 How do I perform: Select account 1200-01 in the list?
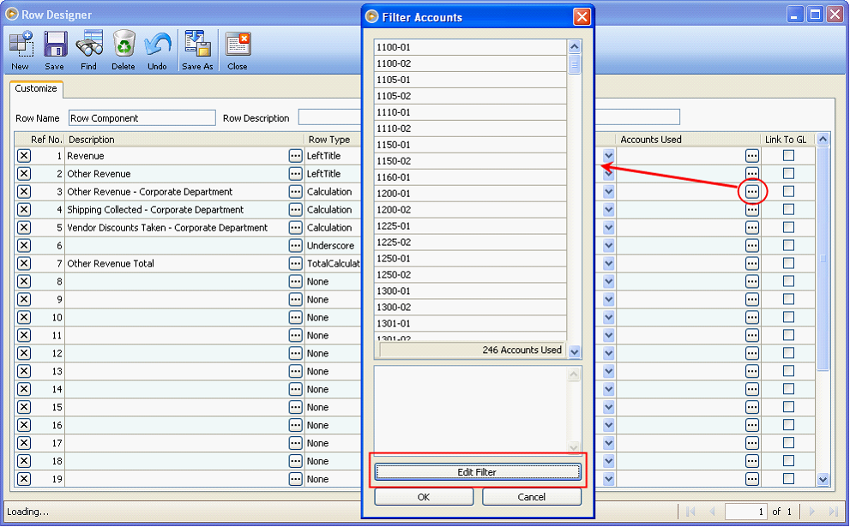[471, 194]
